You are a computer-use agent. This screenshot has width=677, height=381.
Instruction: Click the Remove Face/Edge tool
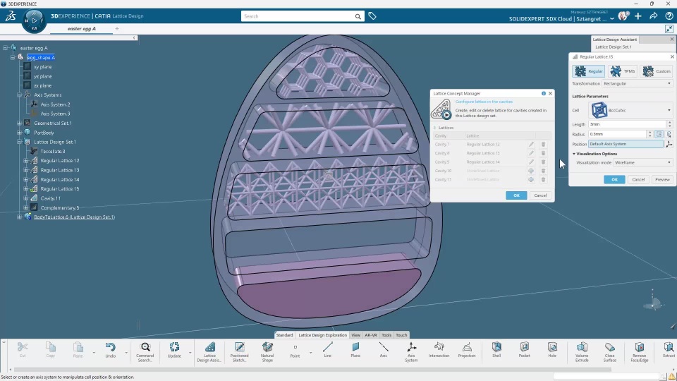pyautogui.click(x=640, y=351)
